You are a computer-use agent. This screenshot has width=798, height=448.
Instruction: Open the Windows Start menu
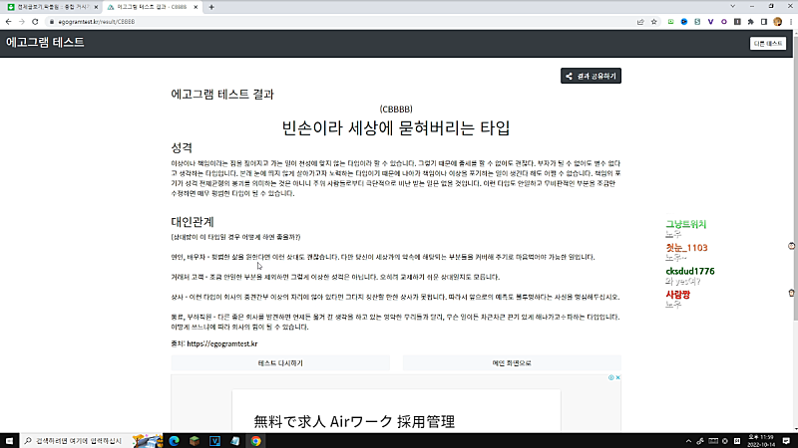10,439
